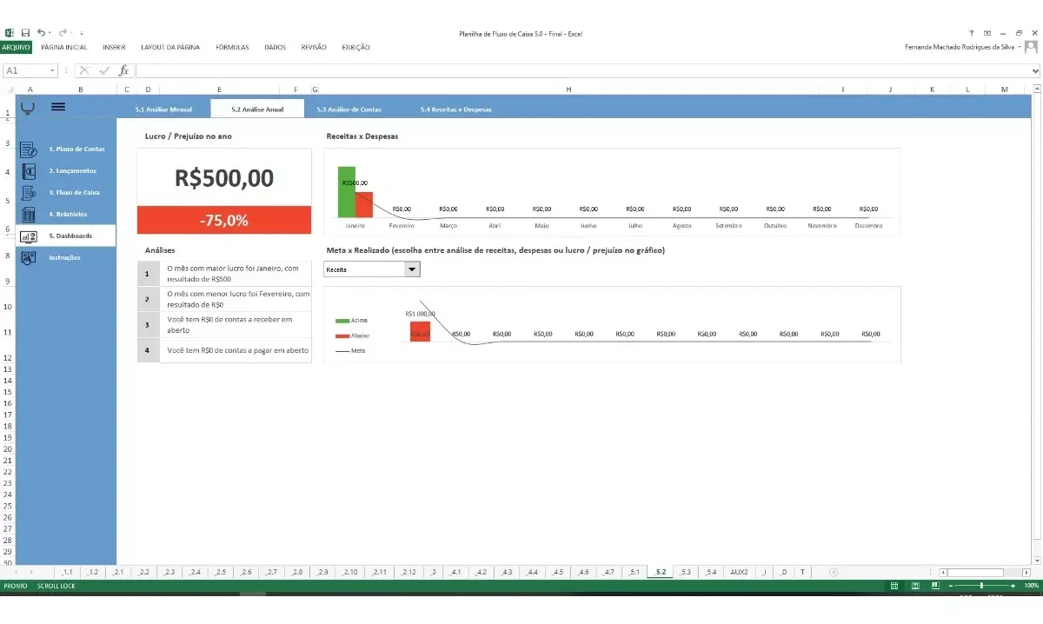Open the Plano de Contas sidebar icon

[28, 149]
